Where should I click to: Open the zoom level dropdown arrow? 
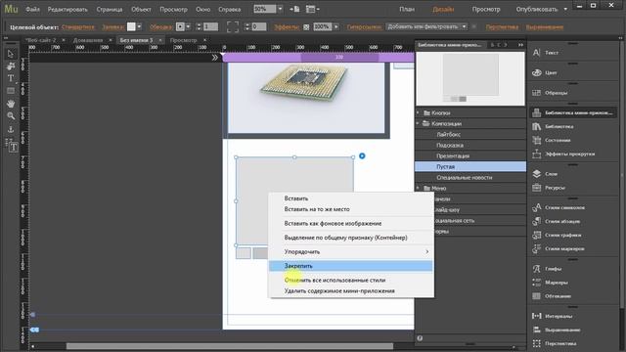(x=280, y=9)
